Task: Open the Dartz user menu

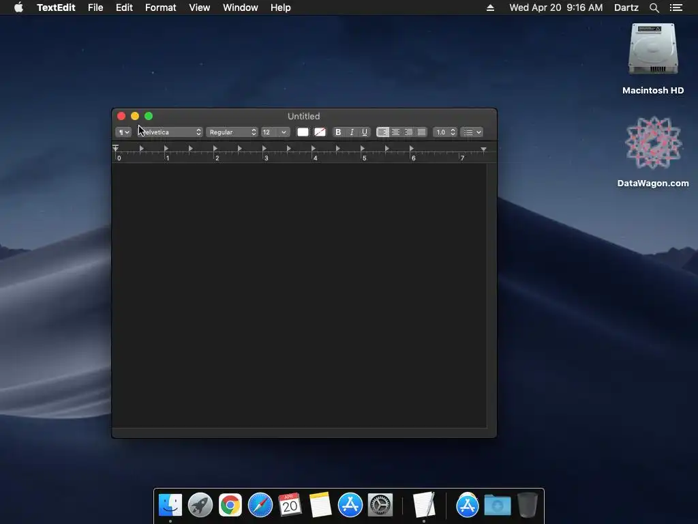Action: [x=626, y=8]
